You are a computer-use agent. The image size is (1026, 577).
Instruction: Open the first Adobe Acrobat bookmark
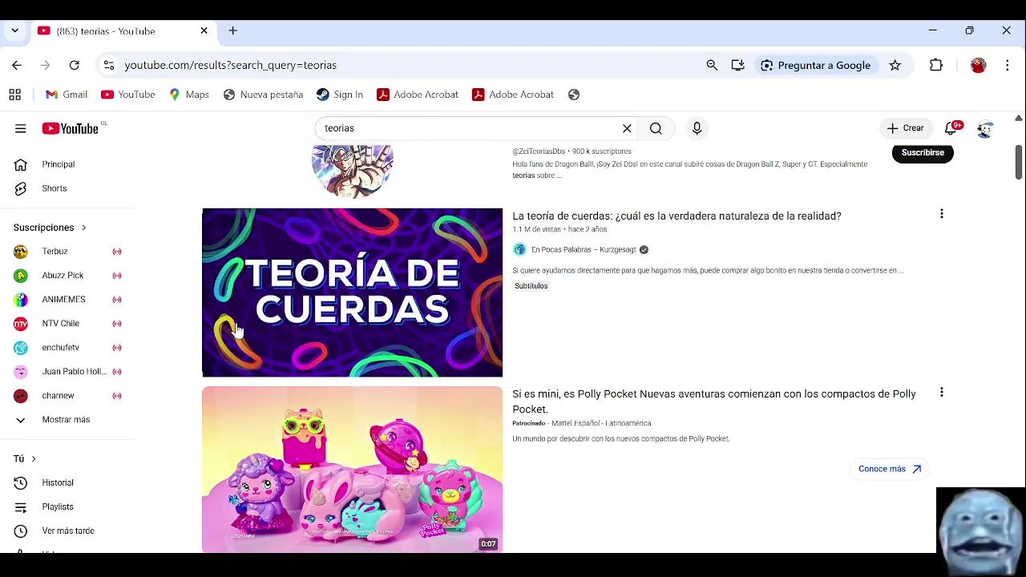[x=418, y=95]
